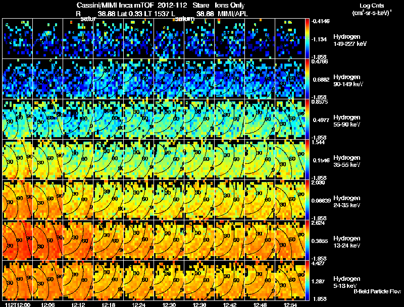
Task: Click the Hydrogen 55-90 keV color bar
Action: [307, 119]
